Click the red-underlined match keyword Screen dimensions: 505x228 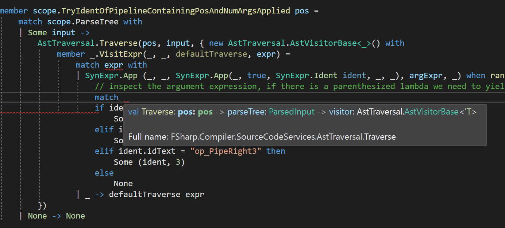106,97
